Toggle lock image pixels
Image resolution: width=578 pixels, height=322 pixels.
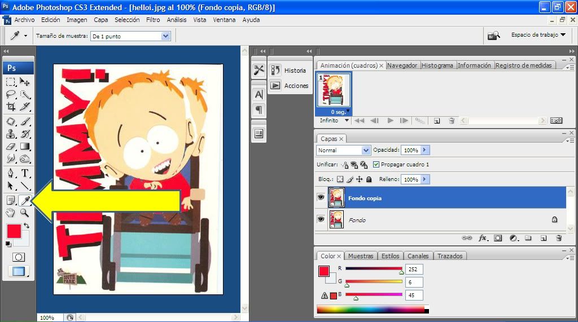point(350,179)
